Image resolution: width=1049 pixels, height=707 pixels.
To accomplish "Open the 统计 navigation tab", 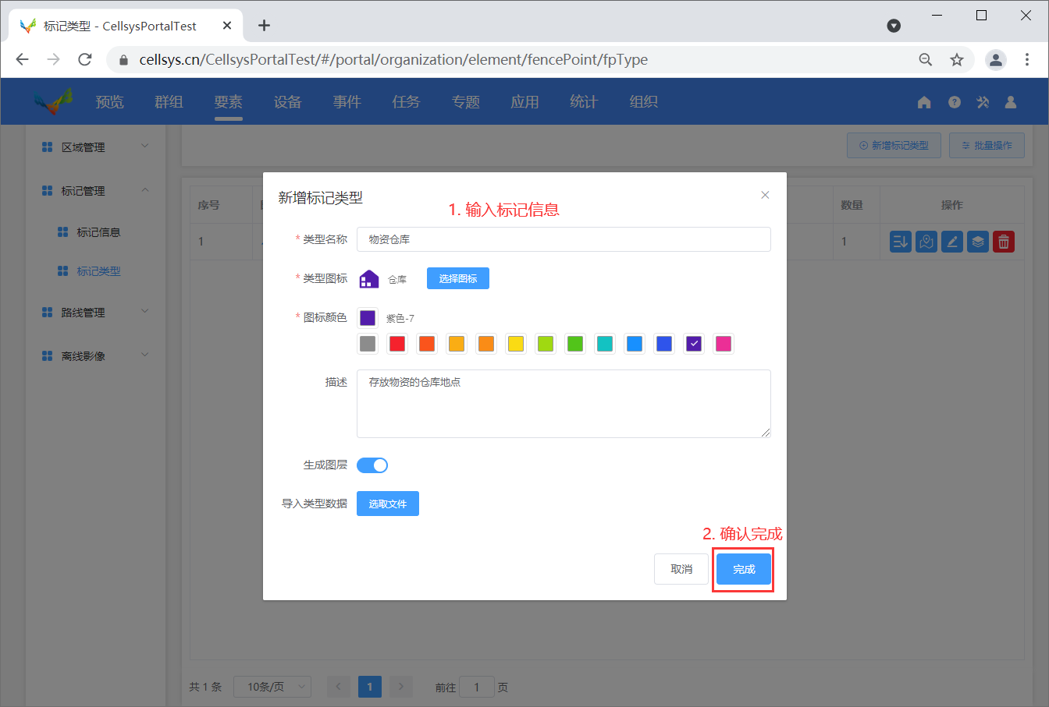I will pyautogui.click(x=584, y=102).
